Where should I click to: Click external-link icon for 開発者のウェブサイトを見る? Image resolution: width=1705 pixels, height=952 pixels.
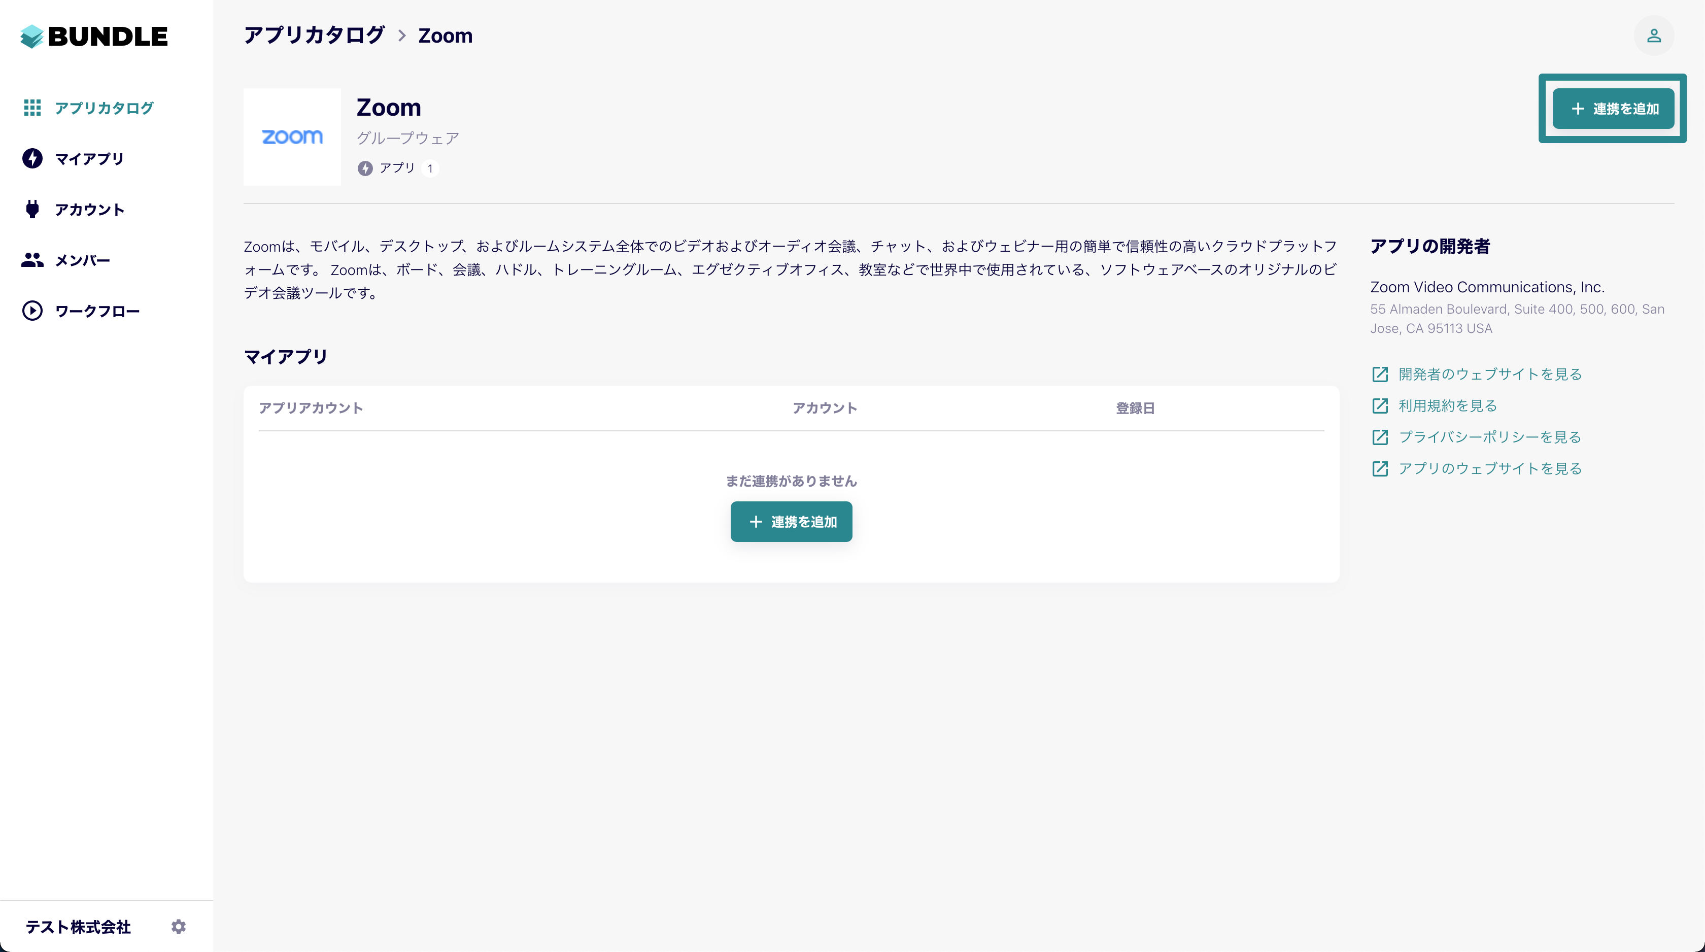pos(1380,375)
